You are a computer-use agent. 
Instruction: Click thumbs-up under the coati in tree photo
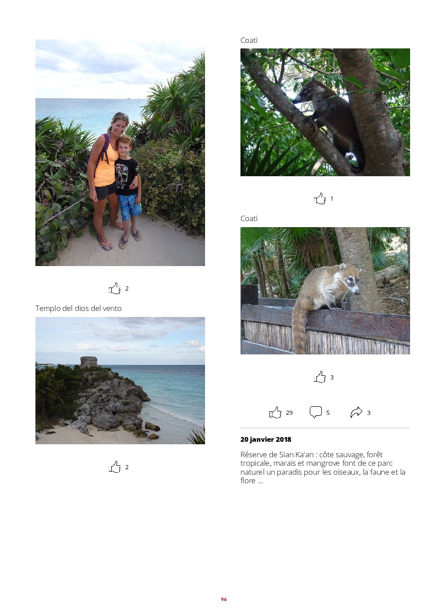pos(320,199)
